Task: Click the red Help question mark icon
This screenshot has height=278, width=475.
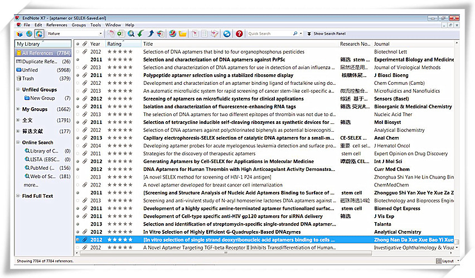Action: [x=239, y=33]
